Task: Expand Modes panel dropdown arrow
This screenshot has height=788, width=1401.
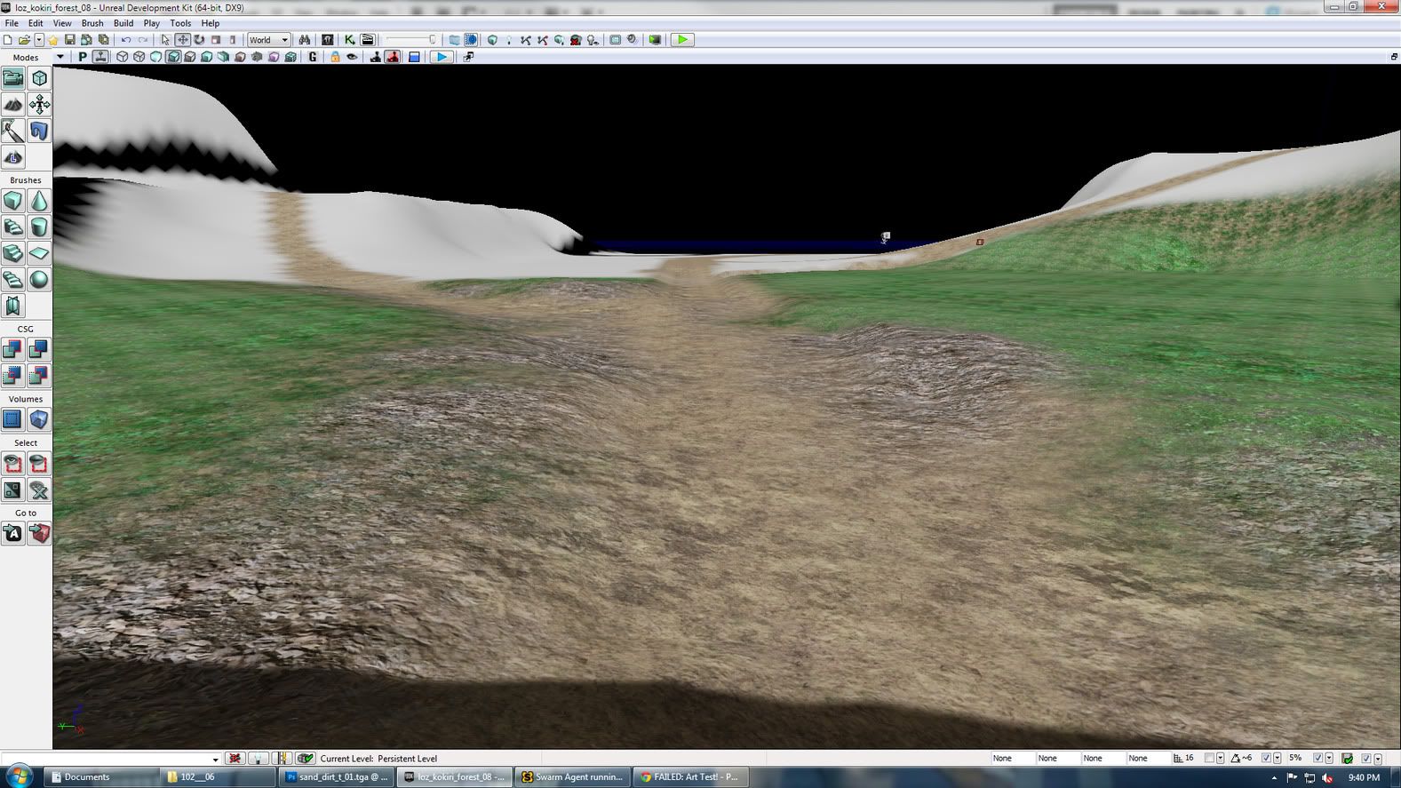Action: (60, 57)
